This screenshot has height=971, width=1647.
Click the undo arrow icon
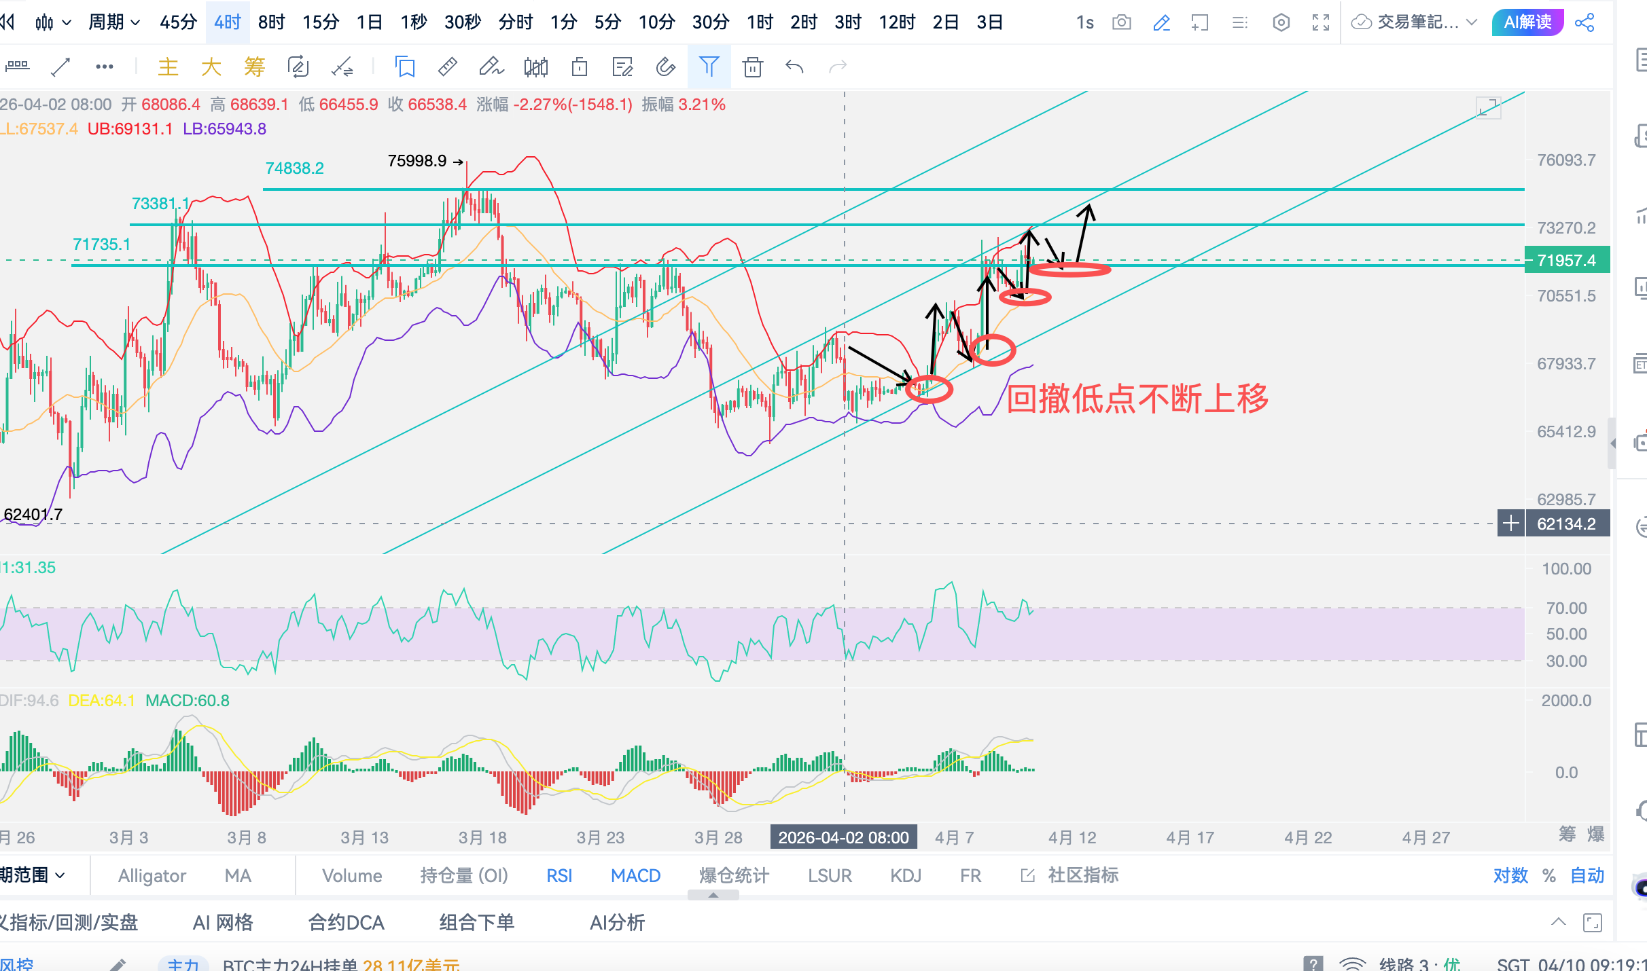tap(794, 67)
